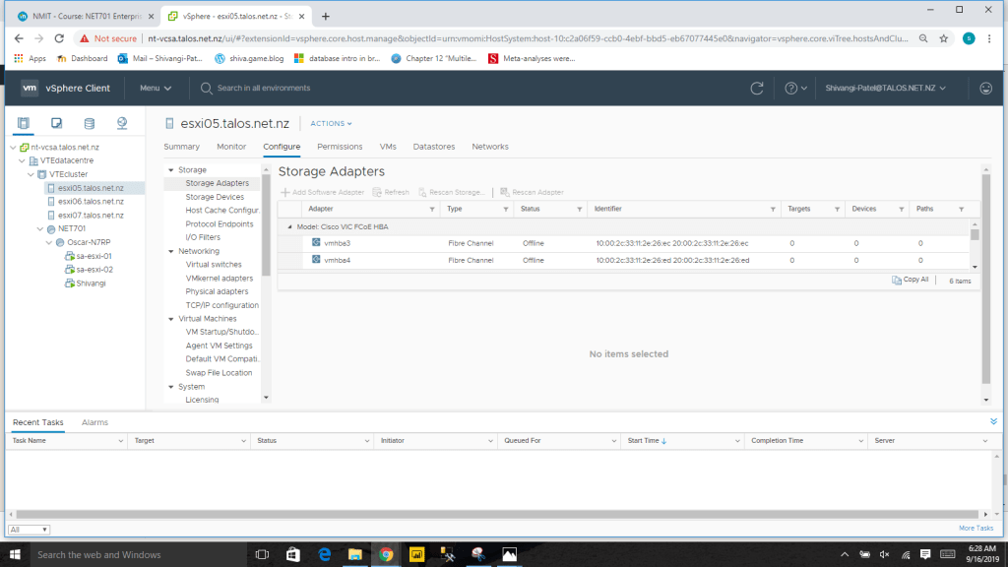The height and width of the screenshot is (567, 1008).
Task: Open the help question mark dropdown
Action: click(793, 89)
